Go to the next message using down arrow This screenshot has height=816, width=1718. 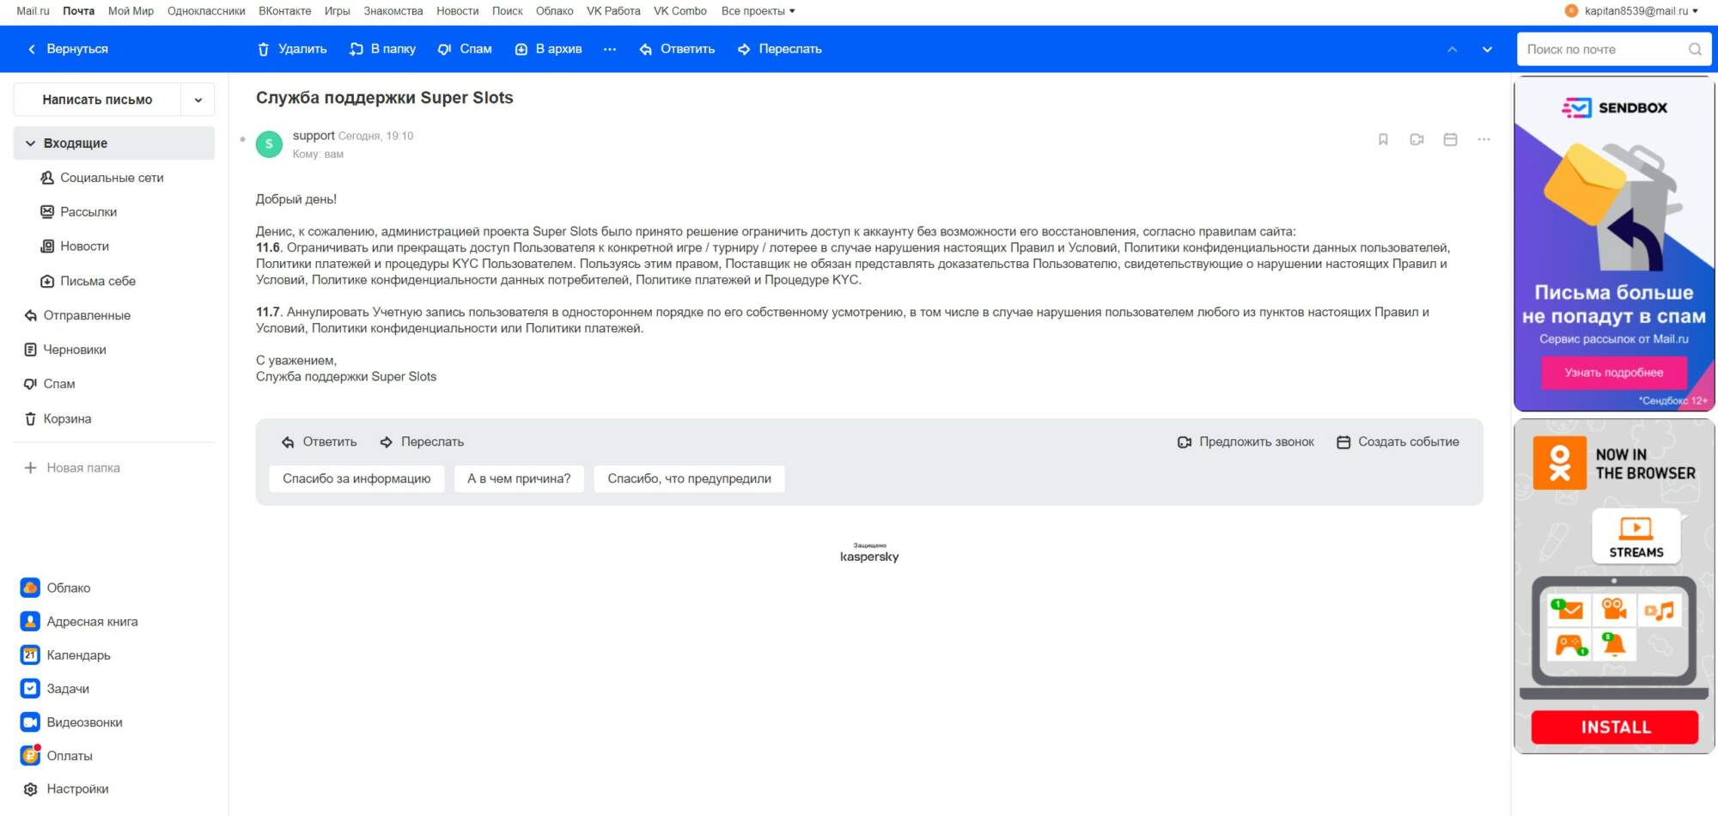tap(1487, 49)
